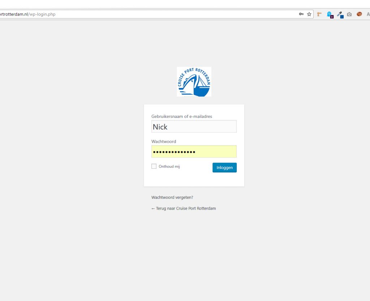Click the Inloggen button
The width and height of the screenshot is (370, 301).
click(224, 168)
